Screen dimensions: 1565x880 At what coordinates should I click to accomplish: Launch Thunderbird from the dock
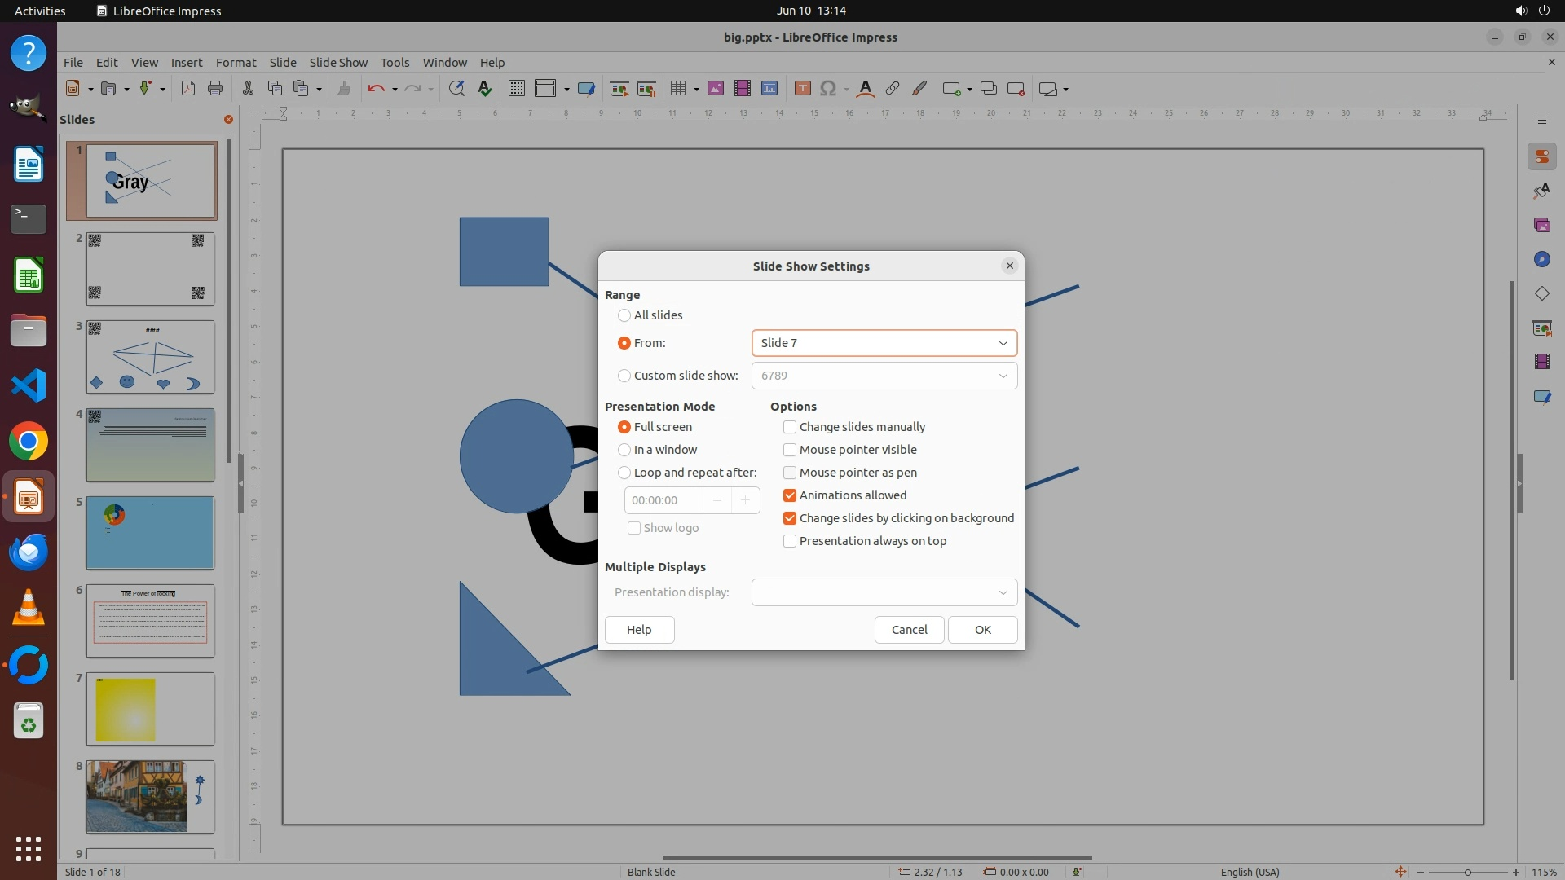point(29,553)
